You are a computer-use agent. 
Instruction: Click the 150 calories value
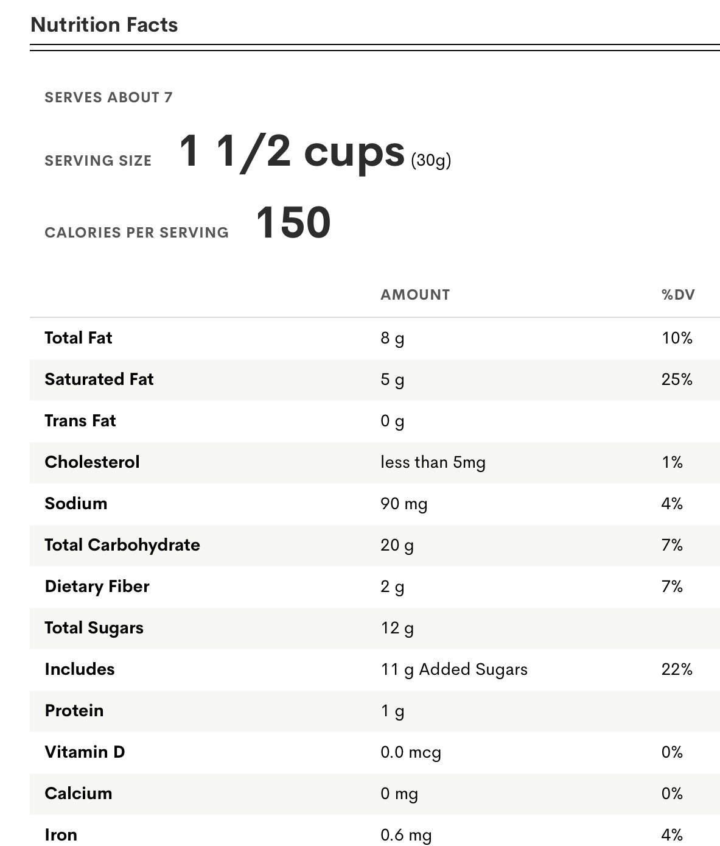[x=293, y=223]
